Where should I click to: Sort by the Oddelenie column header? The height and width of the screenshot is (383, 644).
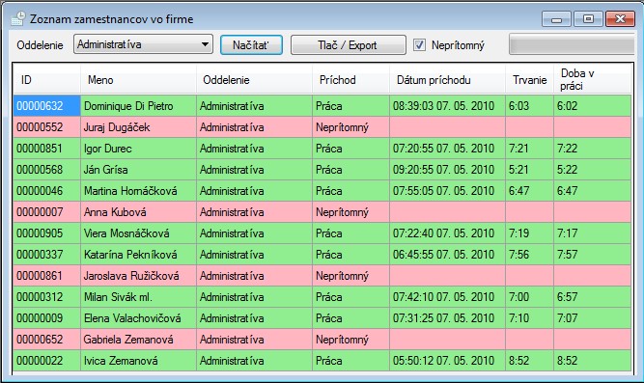(x=254, y=79)
